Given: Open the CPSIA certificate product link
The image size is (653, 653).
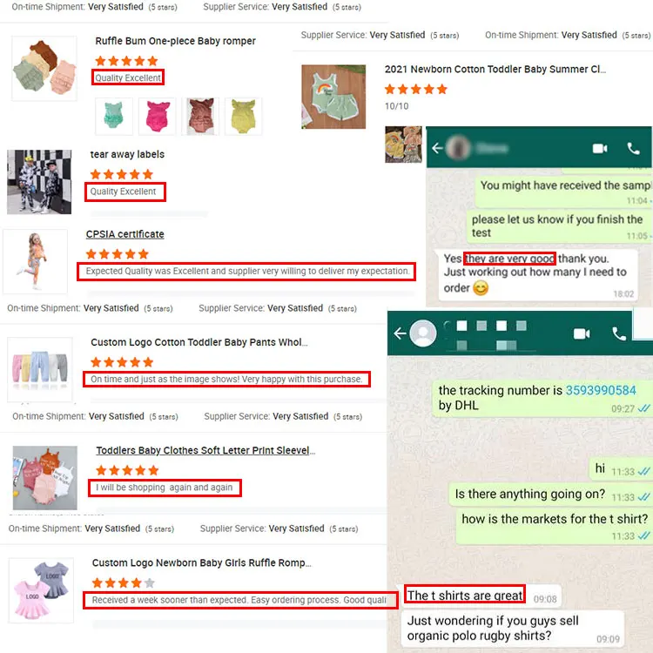Looking at the screenshot, I should pos(125,234).
